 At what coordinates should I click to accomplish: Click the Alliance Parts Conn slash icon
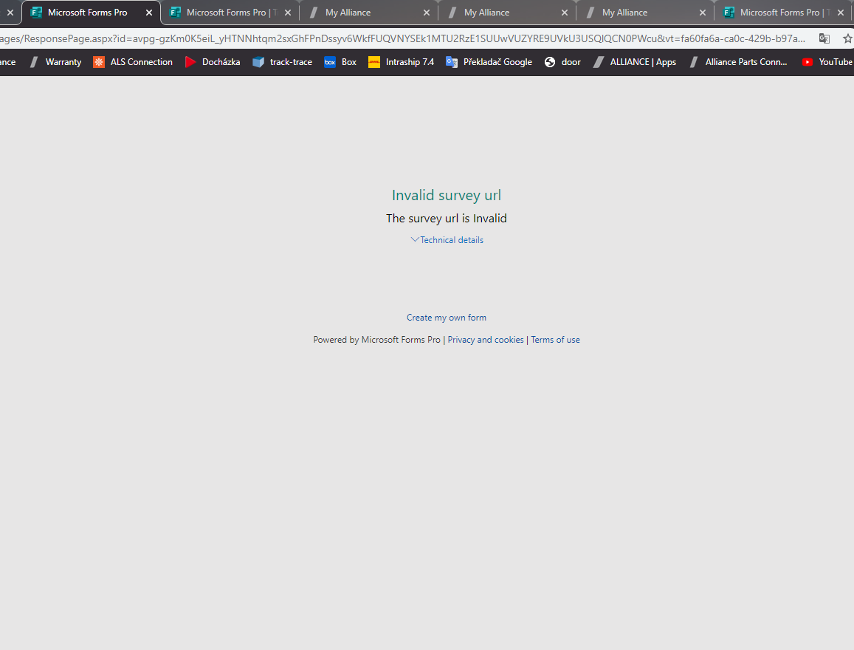[x=694, y=62]
